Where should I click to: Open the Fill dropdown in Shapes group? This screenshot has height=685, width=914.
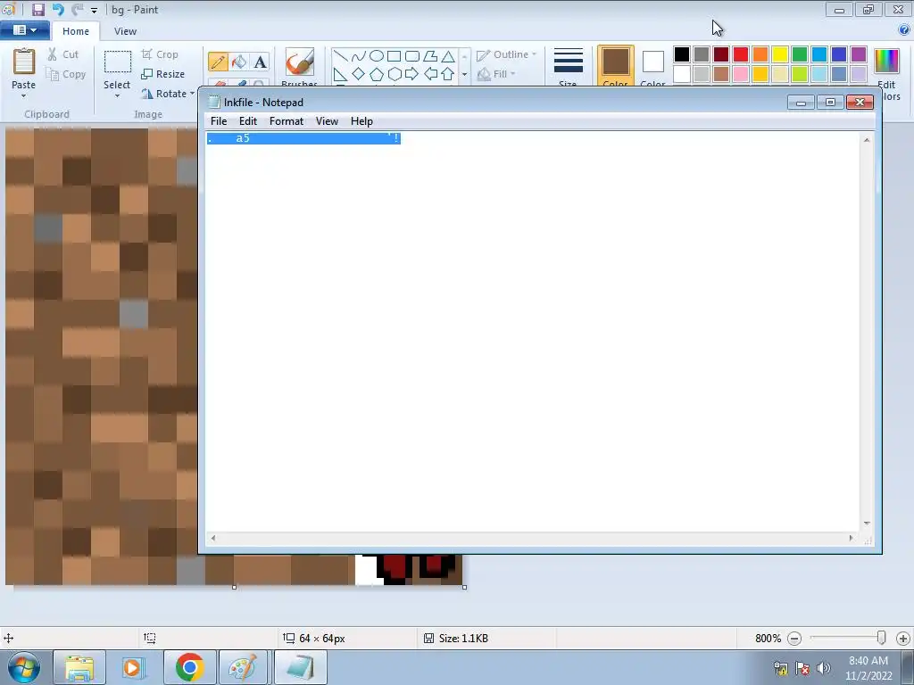tap(496, 74)
